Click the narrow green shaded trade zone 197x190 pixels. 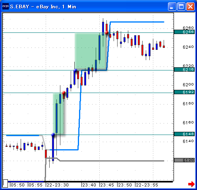pyautogui.click(x=58, y=114)
